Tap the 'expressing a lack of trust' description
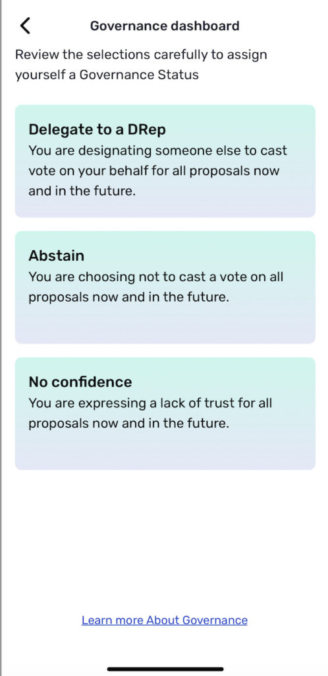The height and width of the screenshot is (676, 328). coord(150,413)
